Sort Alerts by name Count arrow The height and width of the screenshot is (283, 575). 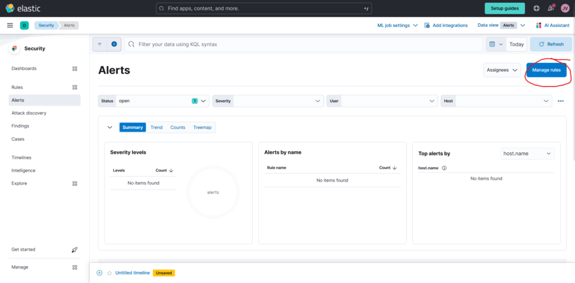[x=395, y=168]
